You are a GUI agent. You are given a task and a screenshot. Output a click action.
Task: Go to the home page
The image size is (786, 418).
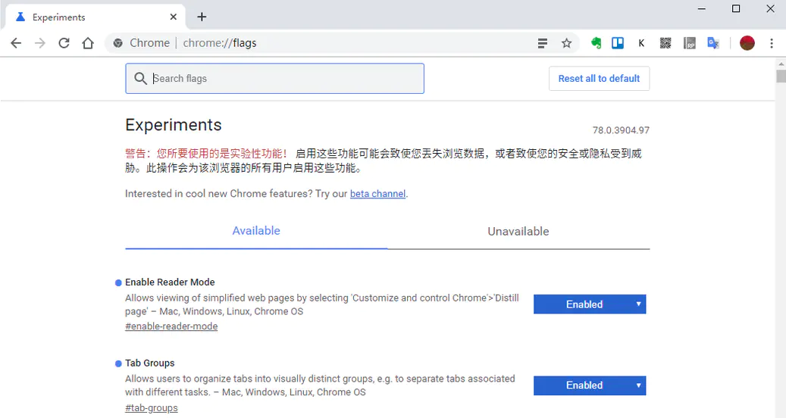(x=88, y=43)
